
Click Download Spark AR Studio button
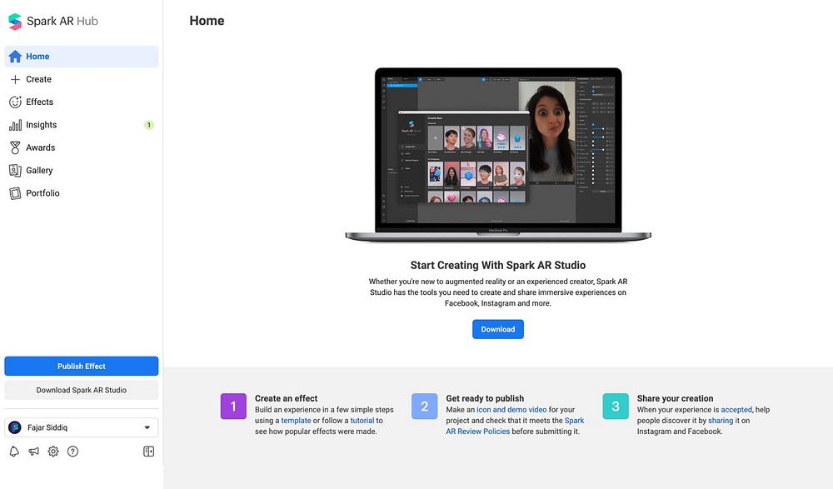[x=82, y=390]
